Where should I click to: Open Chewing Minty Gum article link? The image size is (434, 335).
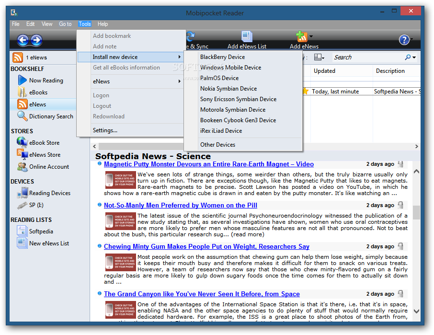click(x=206, y=247)
